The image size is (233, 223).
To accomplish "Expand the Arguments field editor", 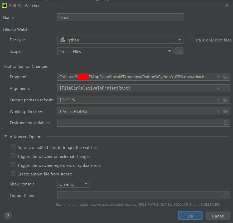I will tap(225, 88).
